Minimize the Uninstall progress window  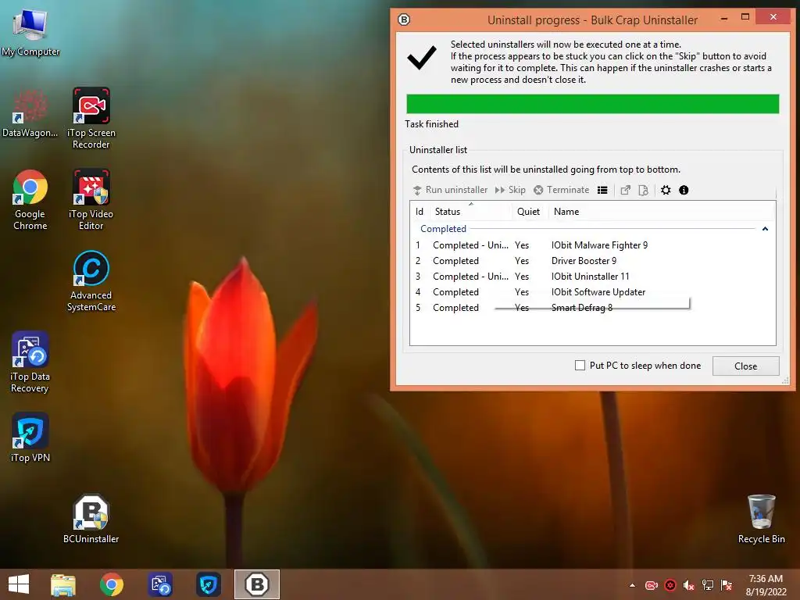pos(724,19)
